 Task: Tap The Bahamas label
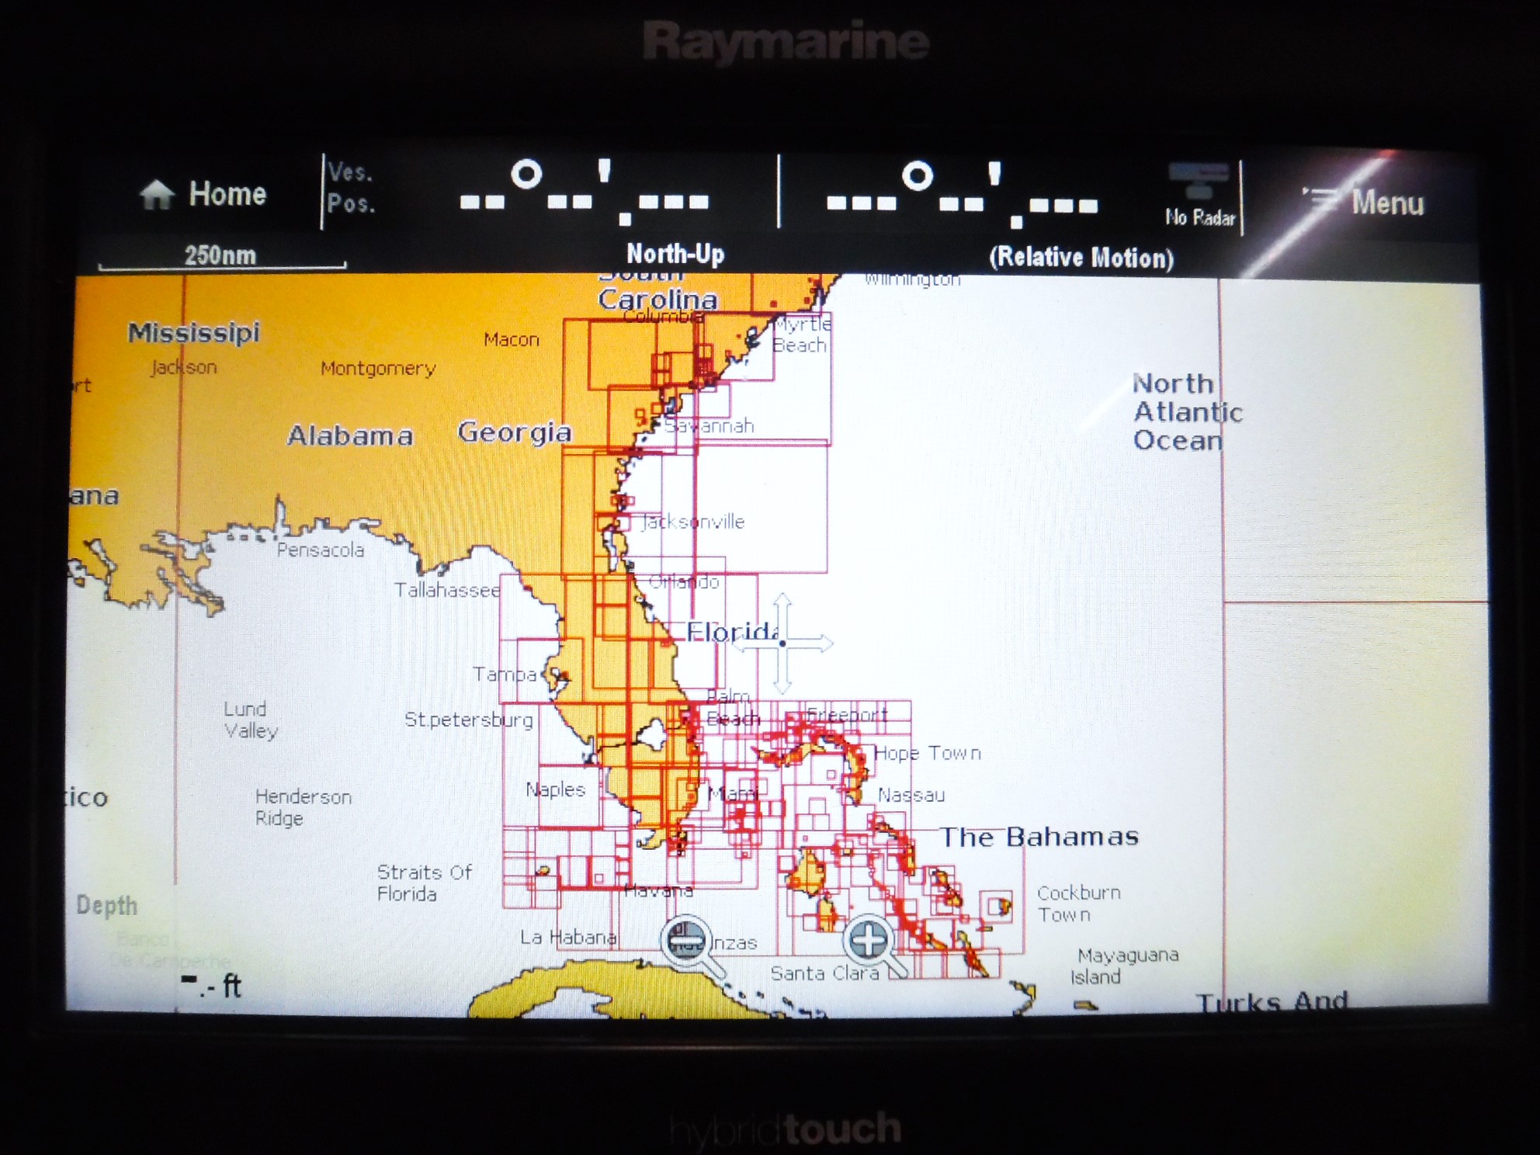(x=1039, y=837)
